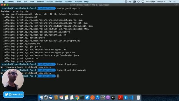Click the battery status icon
Screen dimensions: 179x101
(x=153, y=2)
